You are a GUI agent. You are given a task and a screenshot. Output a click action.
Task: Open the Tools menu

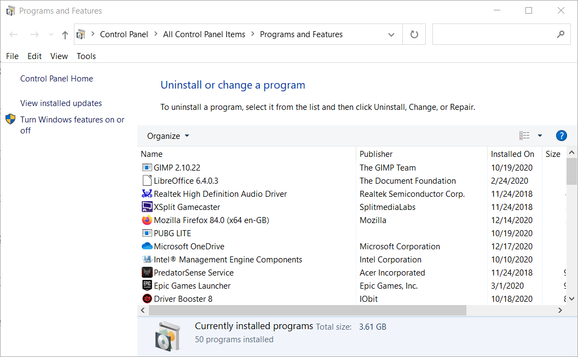tap(86, 56)
